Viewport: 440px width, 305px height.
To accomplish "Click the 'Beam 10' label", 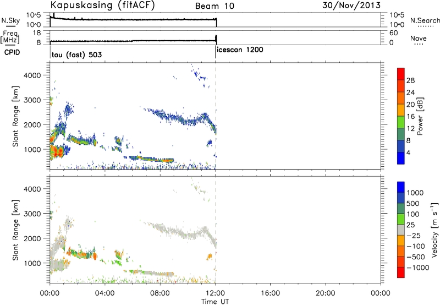I will pyautogui.click(x=215, y=6).
